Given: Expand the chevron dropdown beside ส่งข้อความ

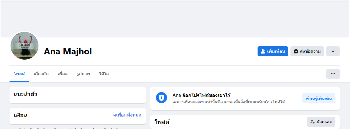Looking at the screenshot, I should pyautogui.click(x=333, y=51).
